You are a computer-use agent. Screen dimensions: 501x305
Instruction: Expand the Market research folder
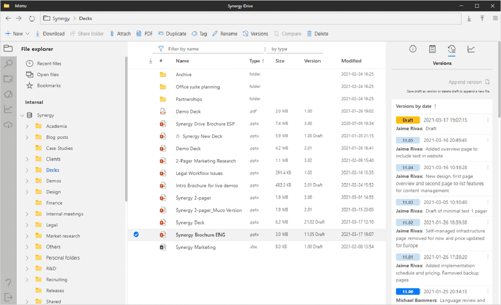27,236
